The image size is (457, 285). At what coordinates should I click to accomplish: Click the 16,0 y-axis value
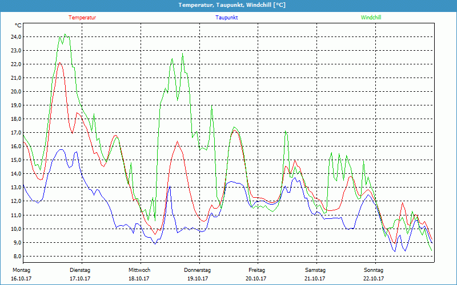point(16,146)
